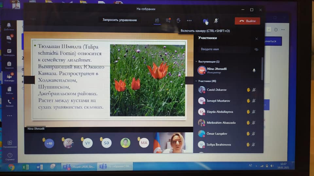Click muted mic icon for Sofiya İbrahimova

pyautogui.click(x=253, y=144)
